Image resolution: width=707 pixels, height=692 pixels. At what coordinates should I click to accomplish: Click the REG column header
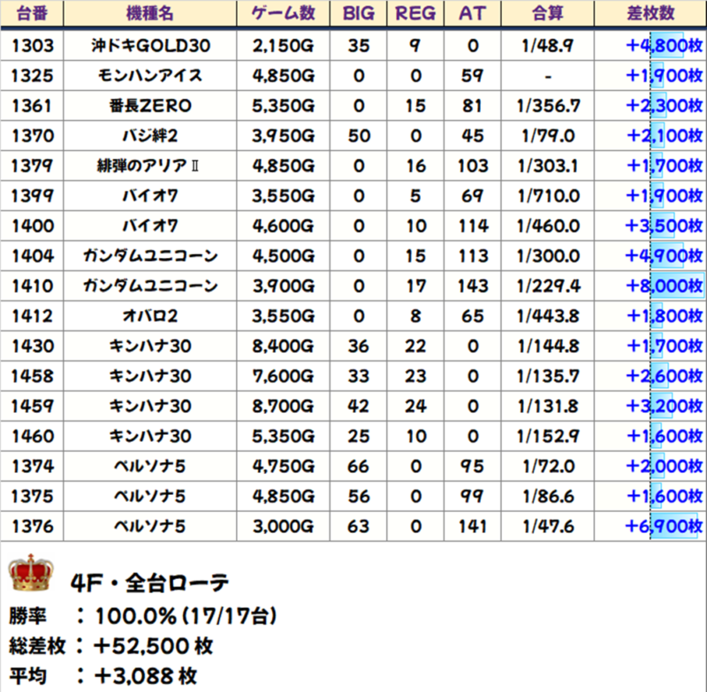[x=415, y=13]
